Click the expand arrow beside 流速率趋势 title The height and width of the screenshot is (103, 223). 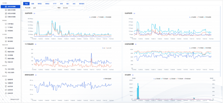click(34, 13)
